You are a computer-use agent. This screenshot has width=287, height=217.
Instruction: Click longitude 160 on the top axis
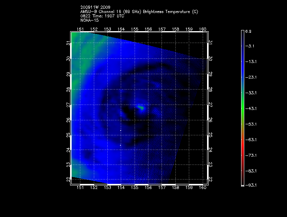tap(203, 29)
